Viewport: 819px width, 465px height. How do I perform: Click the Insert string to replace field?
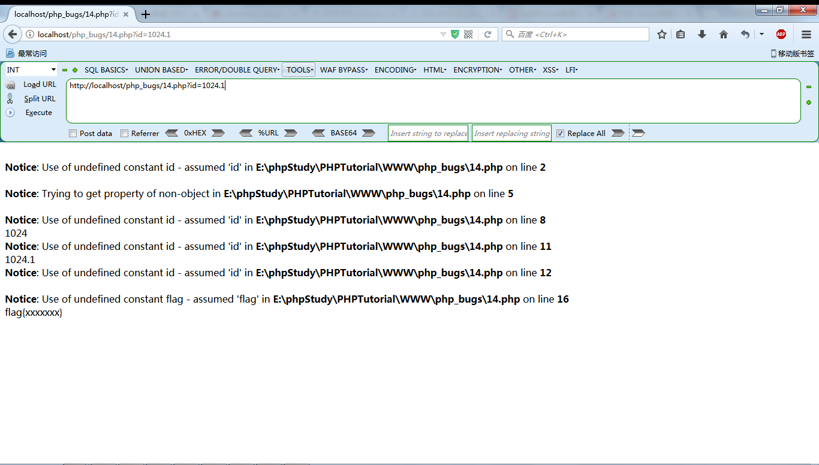point(428,133)
